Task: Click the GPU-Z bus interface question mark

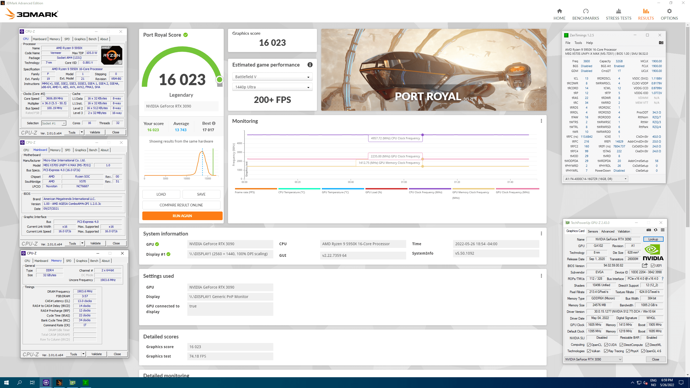Action: click(662, 279)
